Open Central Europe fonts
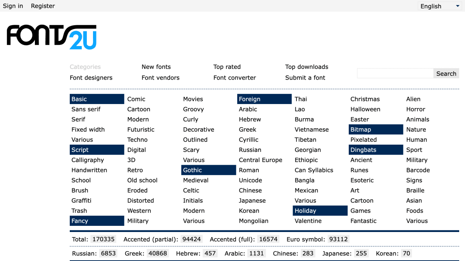Image resolution: width=465 pixels, height=261 pixels. coord(260,160)
